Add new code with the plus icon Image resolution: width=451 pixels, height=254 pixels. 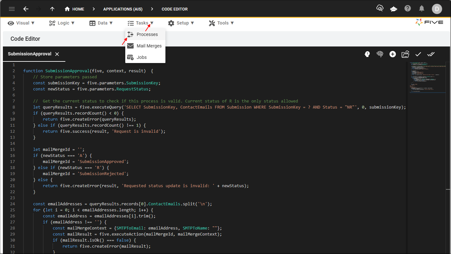click(392, 54)
